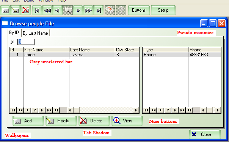This screenshot has height=142, width=229.
Task: Jump to last entry in phone list
Action: click(190, 110)
